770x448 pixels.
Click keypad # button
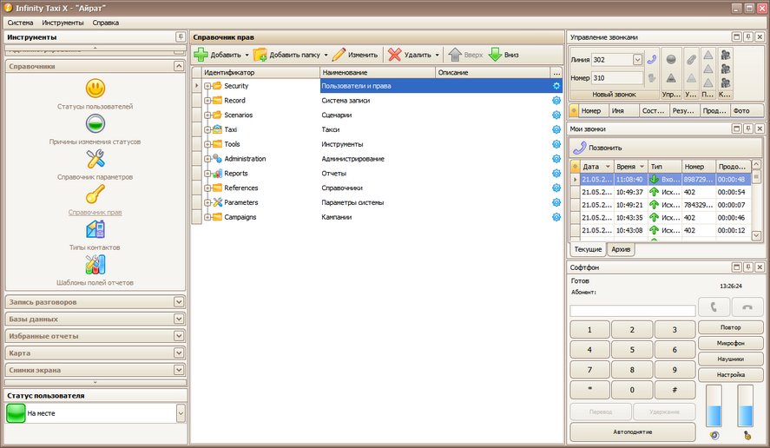(675, 390)
